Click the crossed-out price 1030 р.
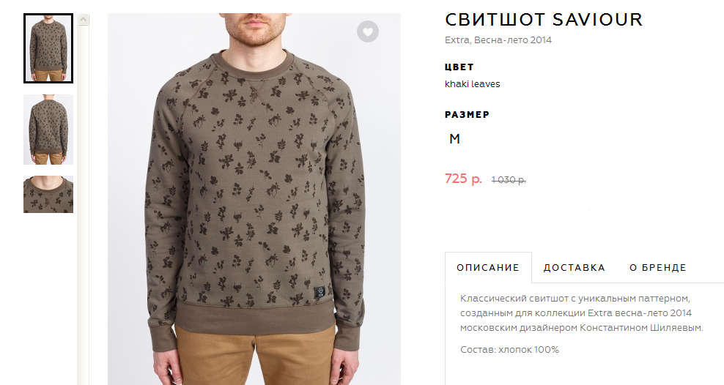This screenshot has height=385, width=724. click(509, 180)
